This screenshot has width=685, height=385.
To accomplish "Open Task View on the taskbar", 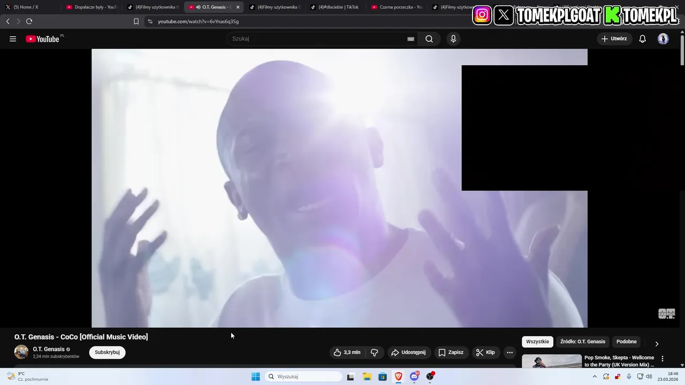I will pos(351,376).
